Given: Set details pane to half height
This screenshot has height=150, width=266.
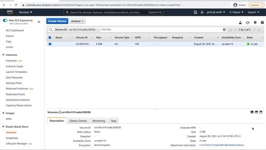Looking at the screenshot, I should 256,112.
